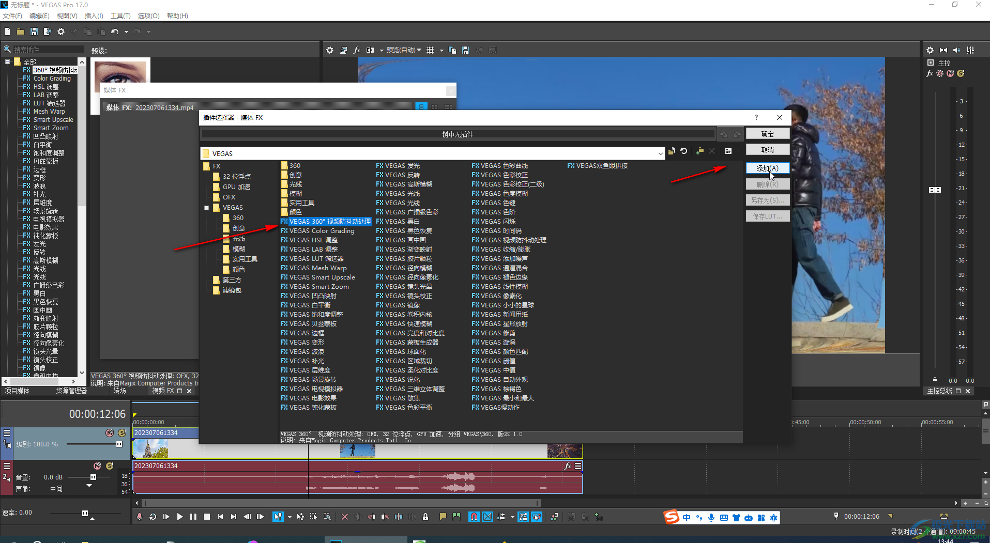
Task: Select VEGAS Color Grading in plugin list
Action: click(x=322, y=231)
